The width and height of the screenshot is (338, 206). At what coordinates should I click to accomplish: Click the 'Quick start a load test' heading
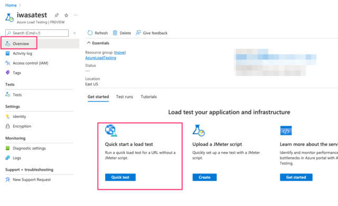coord(129,144)
